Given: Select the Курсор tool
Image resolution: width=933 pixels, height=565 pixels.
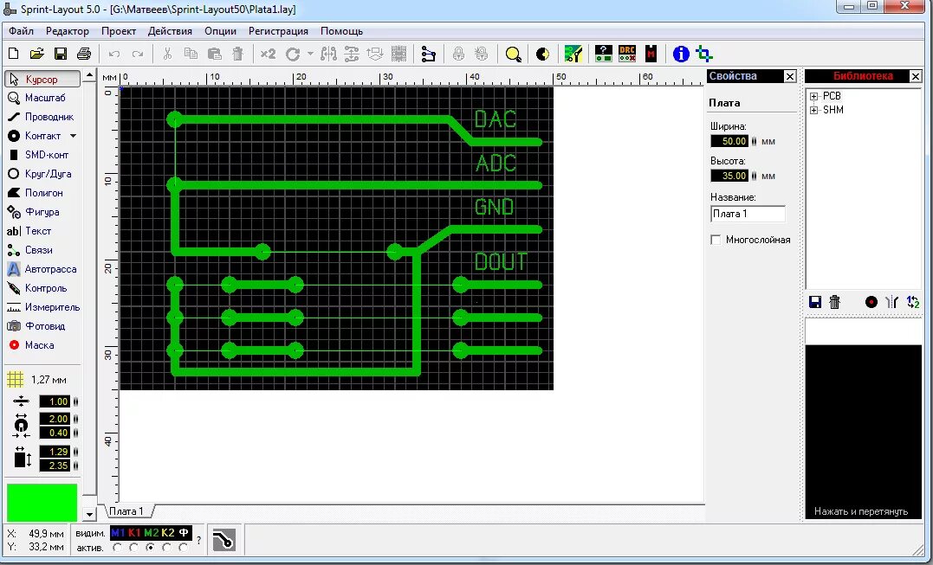Looking at the screenshot, I should coord(42,79).
